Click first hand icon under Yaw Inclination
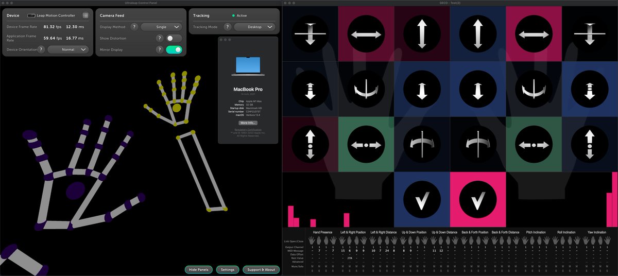 pyautogui.click(x=586, y=240)
